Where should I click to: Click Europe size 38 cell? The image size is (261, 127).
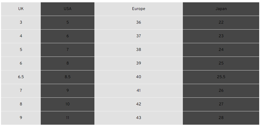138,50
